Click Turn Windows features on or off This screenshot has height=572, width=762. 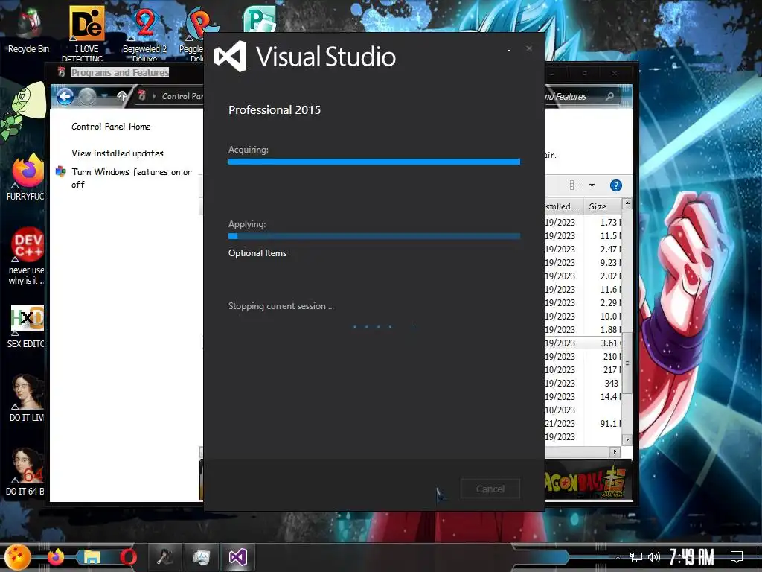tap(131, 178)
